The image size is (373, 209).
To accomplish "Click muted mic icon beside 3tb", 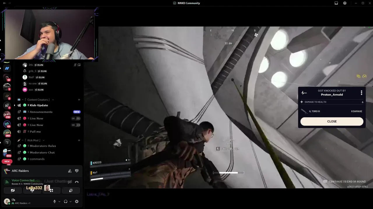I will click(x=75, y=65).
